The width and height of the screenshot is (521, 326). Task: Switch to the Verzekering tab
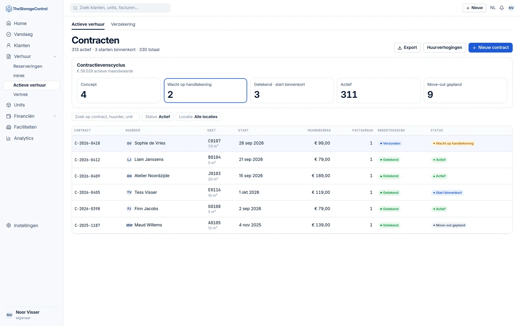point(123,24)
